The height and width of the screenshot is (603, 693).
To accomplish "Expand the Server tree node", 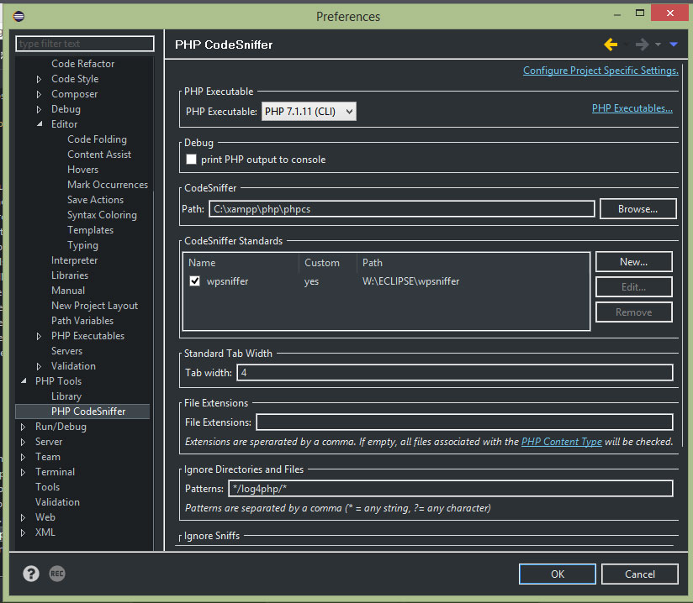I will tap(23, 442).
